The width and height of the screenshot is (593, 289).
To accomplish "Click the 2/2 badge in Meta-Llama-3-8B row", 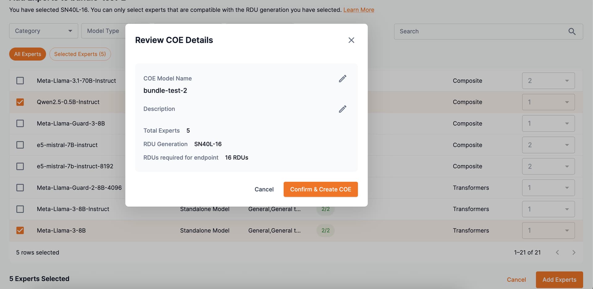I will [326, 230].
